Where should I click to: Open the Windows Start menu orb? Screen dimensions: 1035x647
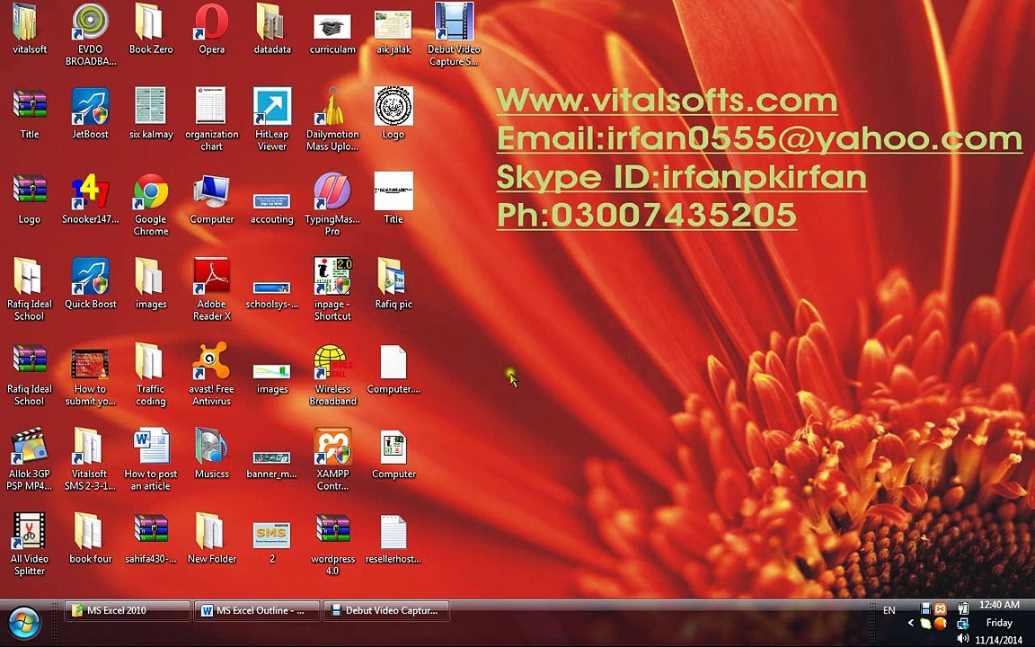(x=24, y=623)
